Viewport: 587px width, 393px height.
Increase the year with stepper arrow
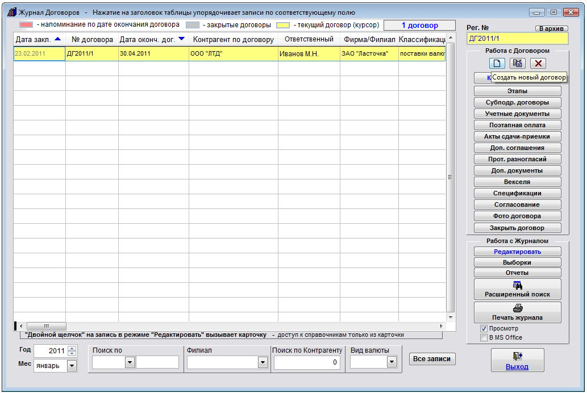(x=72, y=348)
